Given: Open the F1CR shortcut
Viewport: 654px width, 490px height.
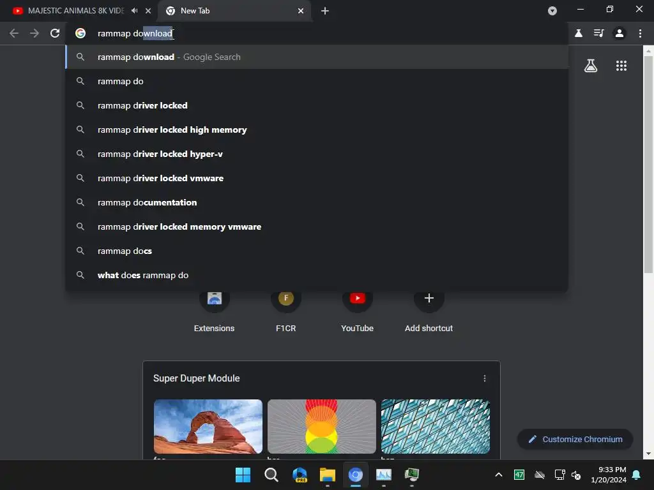Looking at the screenshot, I should tap(285, 311).
